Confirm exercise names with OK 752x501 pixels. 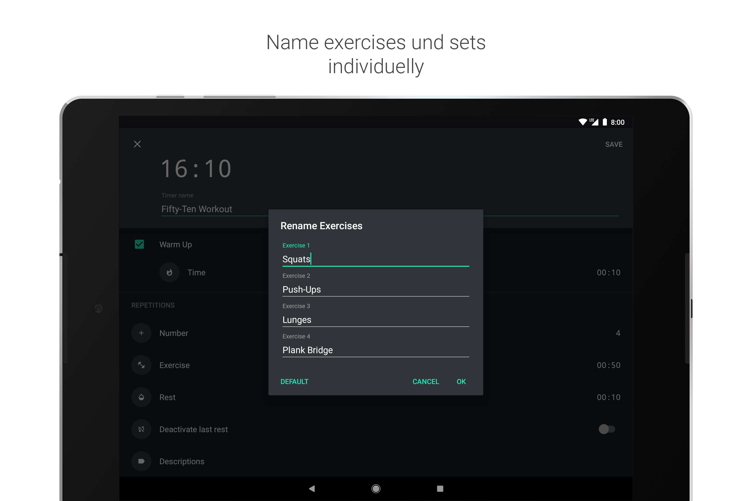click(461, 382)
